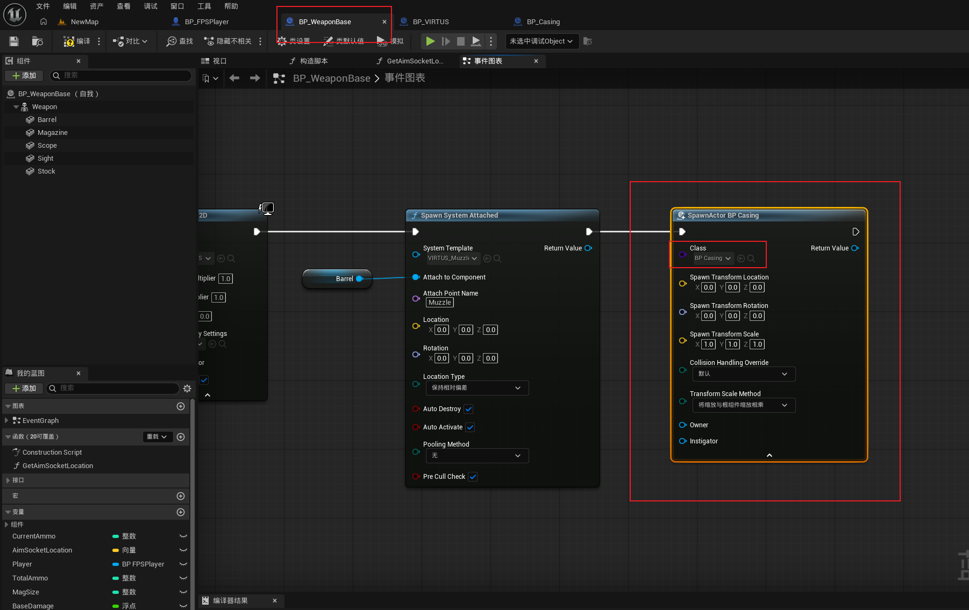
Task: Toggle MagSize variable visibility eye
Action: [x=183, y=592]
